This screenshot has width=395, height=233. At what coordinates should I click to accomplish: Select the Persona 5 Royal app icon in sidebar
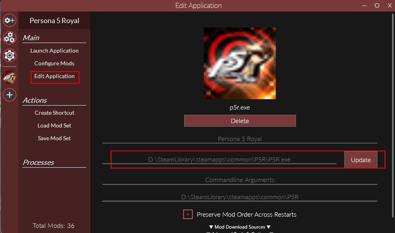pos(10,77)
